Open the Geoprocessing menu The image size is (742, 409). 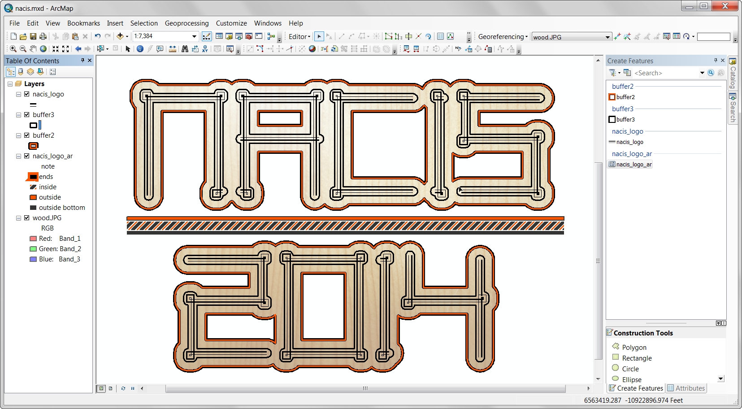coord(187,23)
